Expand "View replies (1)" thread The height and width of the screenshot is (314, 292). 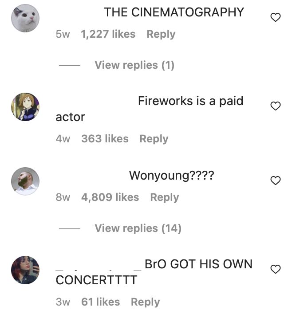(x=134, y=65)
